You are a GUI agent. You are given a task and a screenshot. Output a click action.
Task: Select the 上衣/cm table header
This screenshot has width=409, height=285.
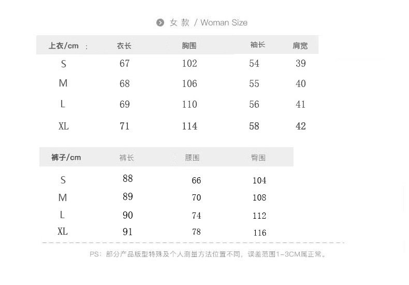[x=64, y=46]
